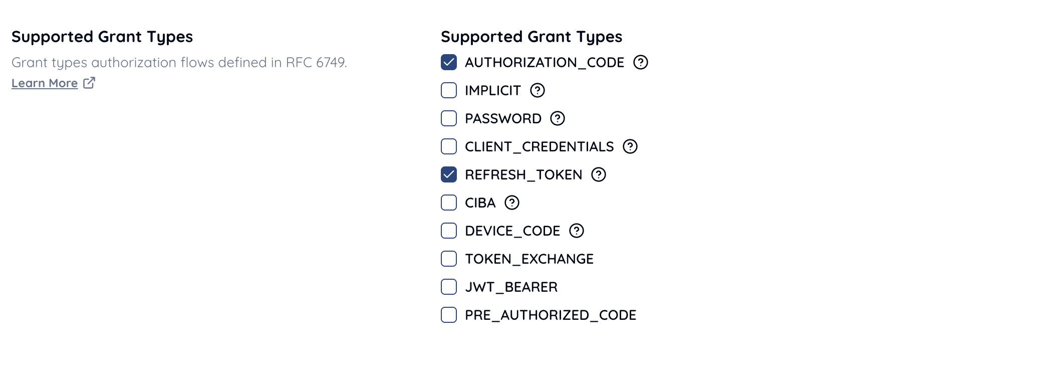Image resolution: width=1058 pixels, height=385 pixels.
Task: Open the CIBA help tooltip icon
Action: coord(511,203)
